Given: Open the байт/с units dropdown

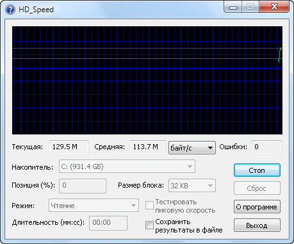Looking at the screenshot, I should click(192, 147).
